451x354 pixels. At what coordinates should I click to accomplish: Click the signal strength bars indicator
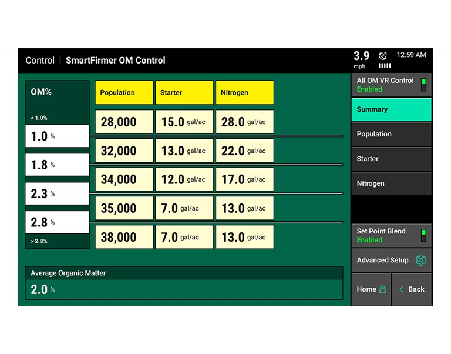(x=385, y=66)
